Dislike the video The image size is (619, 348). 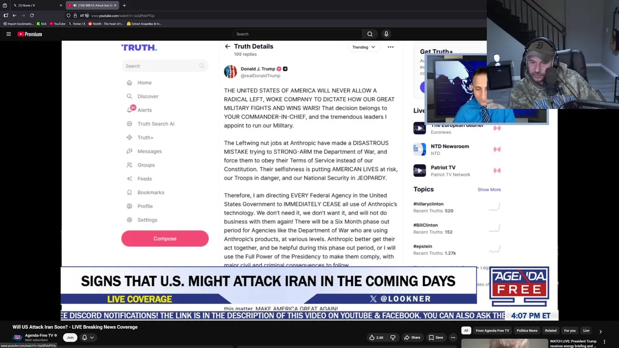pos(393,337)
